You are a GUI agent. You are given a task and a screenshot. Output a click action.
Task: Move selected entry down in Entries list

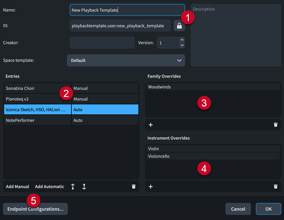(x=84, y=187)
